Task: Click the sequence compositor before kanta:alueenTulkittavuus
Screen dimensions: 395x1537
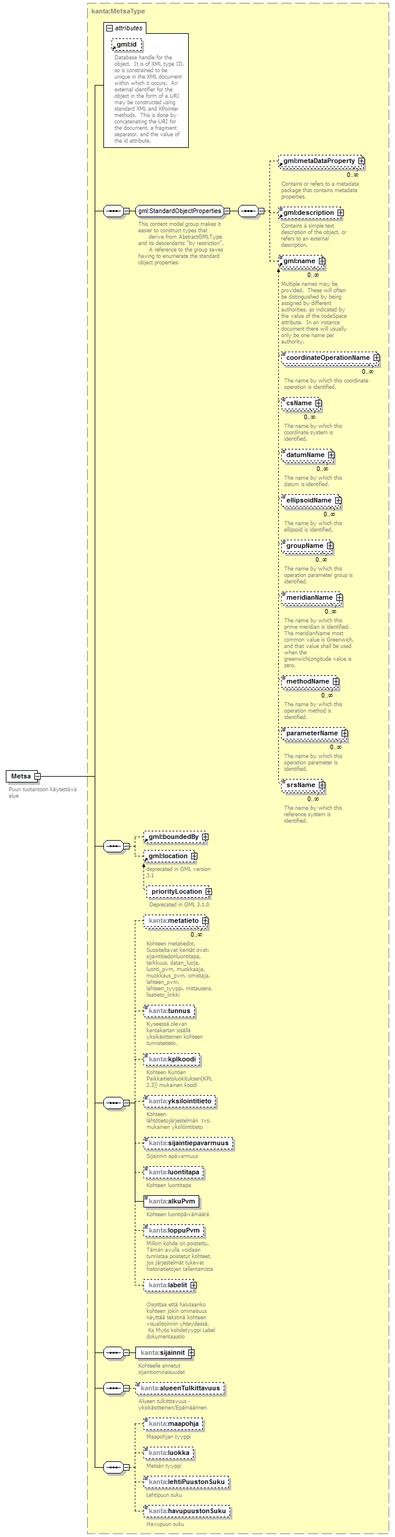Action: [x=113, y=1389]
